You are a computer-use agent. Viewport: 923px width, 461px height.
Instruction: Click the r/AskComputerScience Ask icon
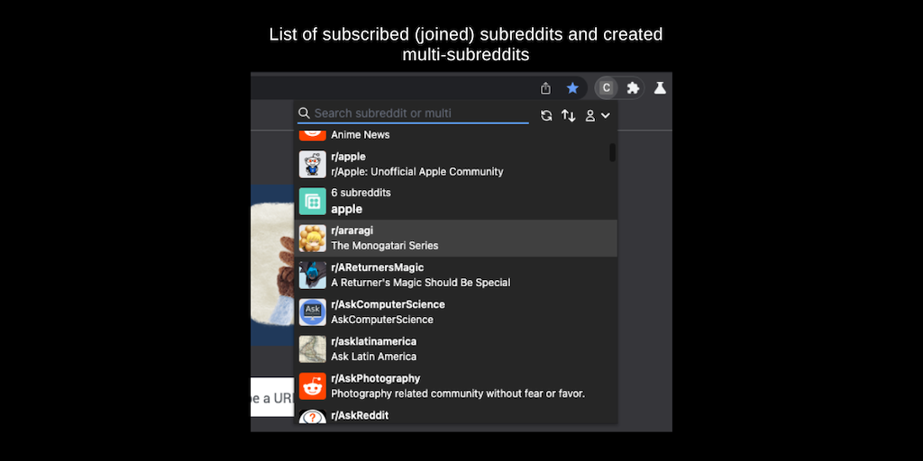312,312
